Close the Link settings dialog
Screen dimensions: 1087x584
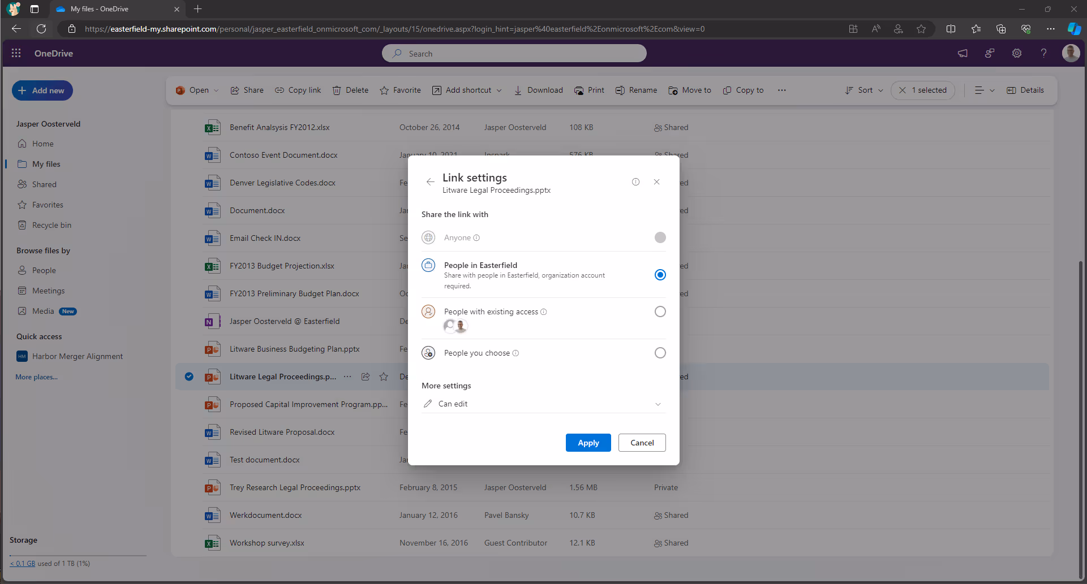[x=656, y=181]
